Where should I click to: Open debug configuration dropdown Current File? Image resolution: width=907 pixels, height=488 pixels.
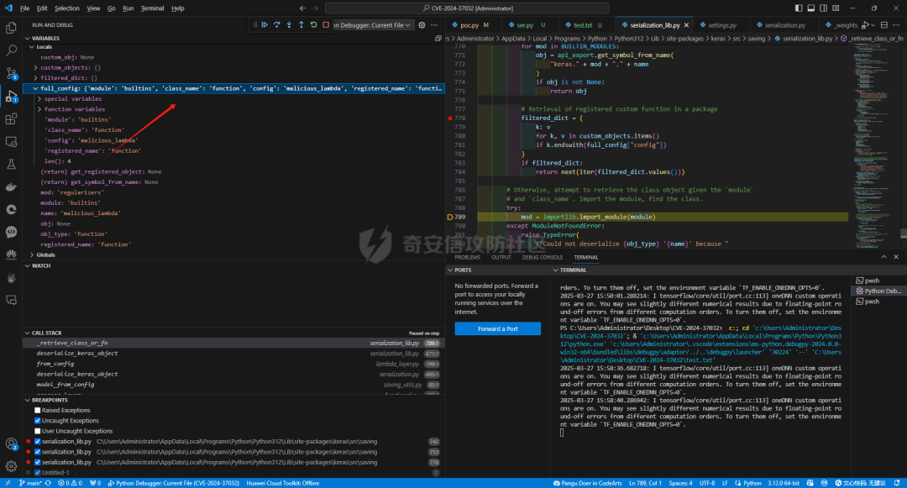pos(373,25)
